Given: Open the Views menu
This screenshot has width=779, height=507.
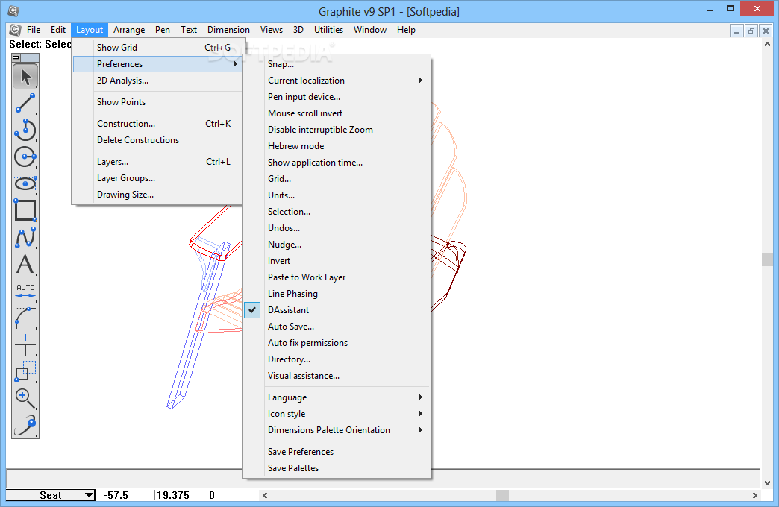Looking at the screenshot, I should pos(272,30).
